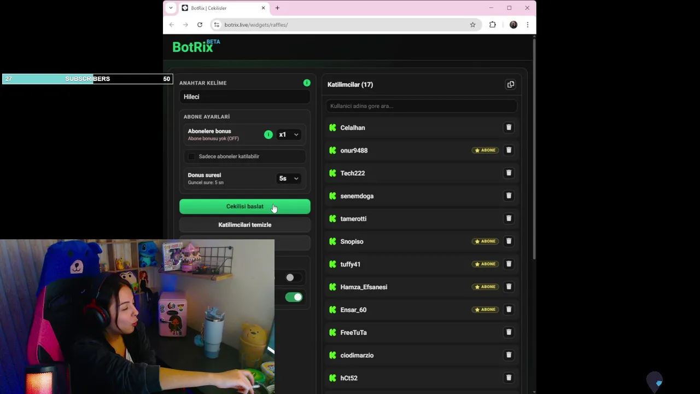Click the Kullanici adina gore ara search field
This screenshot has width=700, height=394.
421,106
